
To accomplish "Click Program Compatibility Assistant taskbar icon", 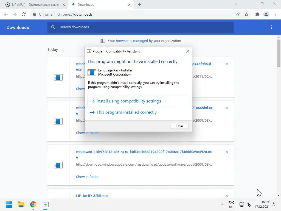I will [45, 204].
